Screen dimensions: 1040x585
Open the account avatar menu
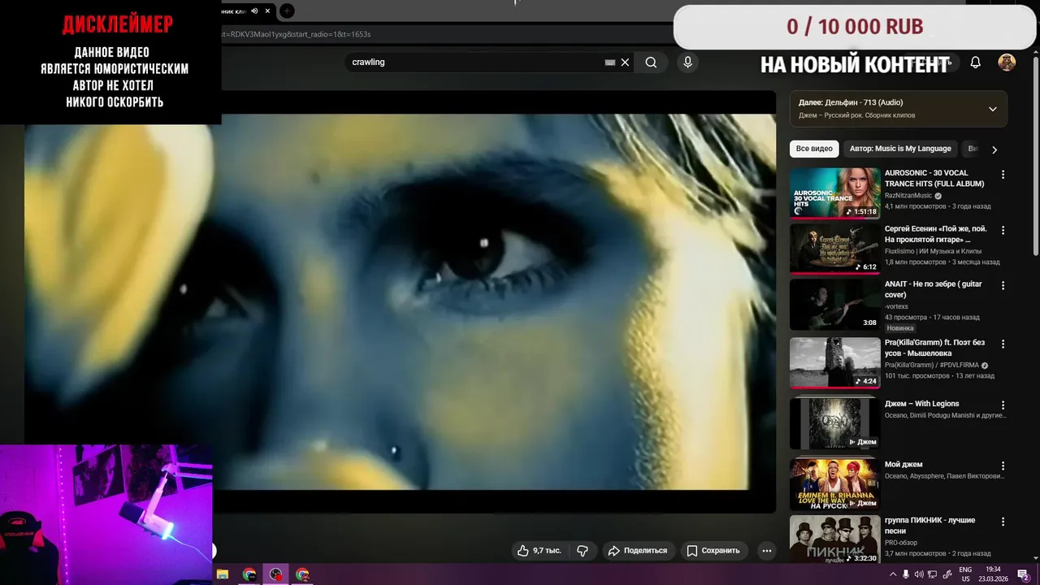point(1007,62)
